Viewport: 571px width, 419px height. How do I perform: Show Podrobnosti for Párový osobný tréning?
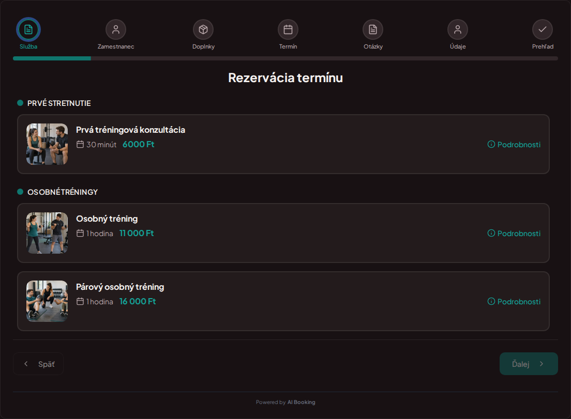[514, 302]
